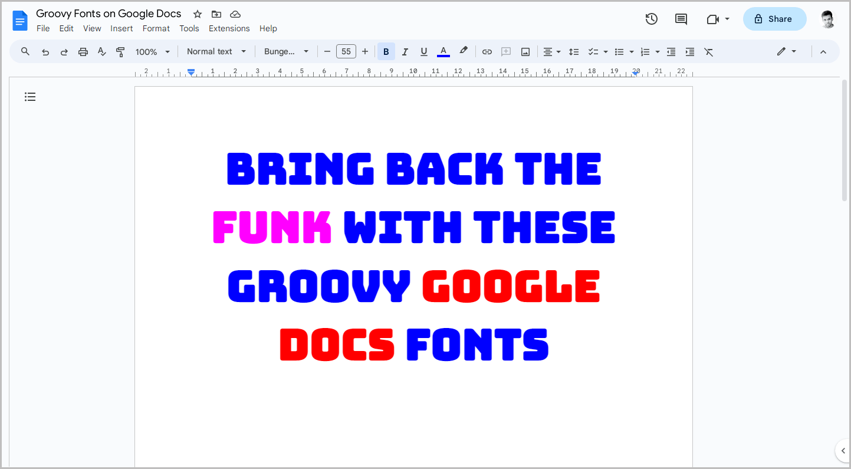Toggle italic formatting
This screenshot has width=851, height=469.
pyautogui.click(x=405, y=51)
